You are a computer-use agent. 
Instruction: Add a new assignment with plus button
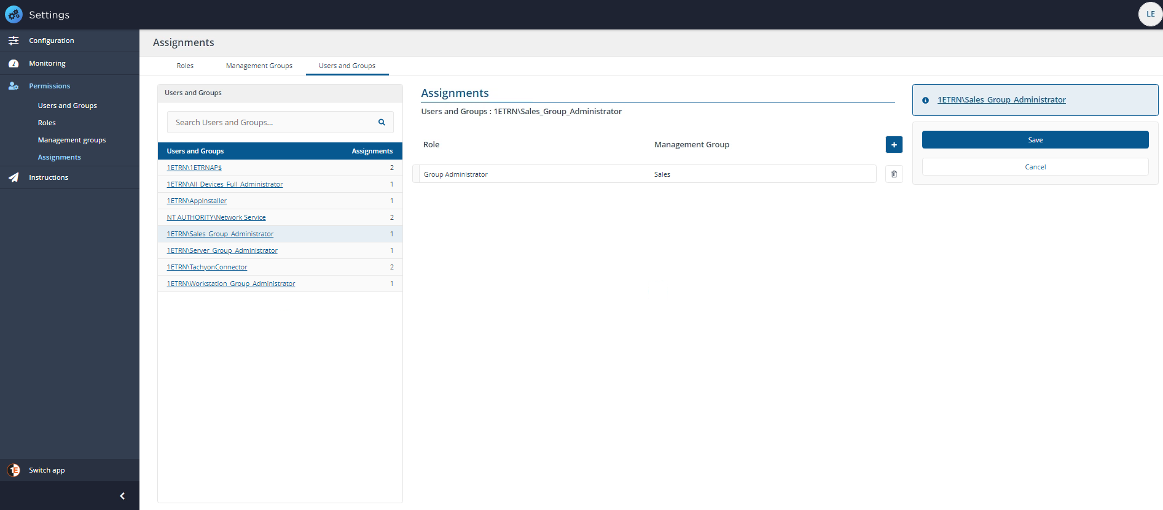click(x=894, y=145)
